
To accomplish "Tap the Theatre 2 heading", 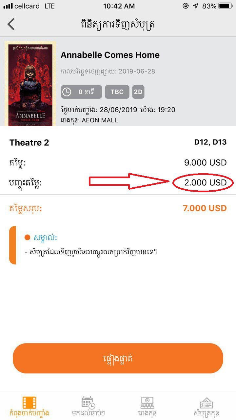I will pos(29,142).
